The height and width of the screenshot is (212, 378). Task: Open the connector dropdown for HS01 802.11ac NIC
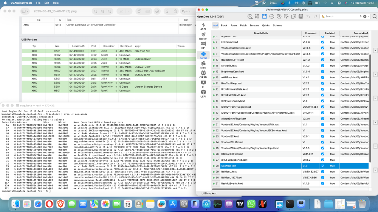tap(116, 51)
